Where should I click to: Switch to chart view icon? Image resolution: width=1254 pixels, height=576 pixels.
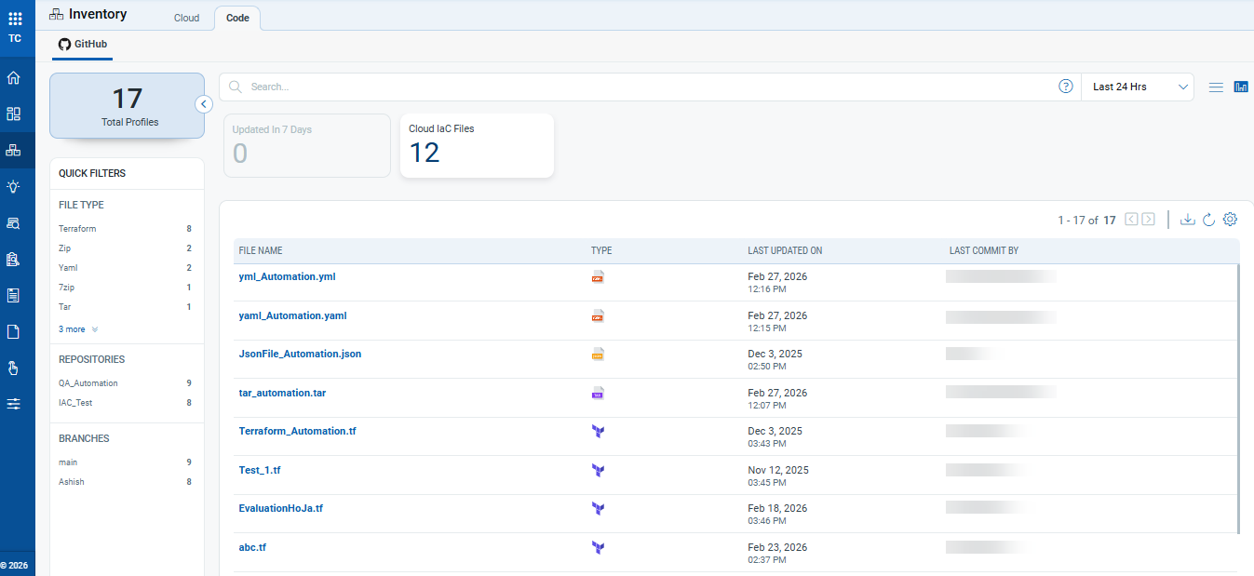tap(1241, 87)
